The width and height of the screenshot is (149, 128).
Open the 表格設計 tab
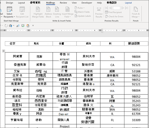point(112,3)
